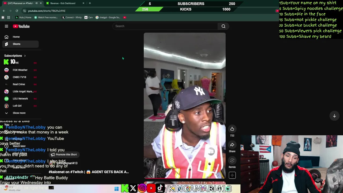Click the YouTube search field

coord(165,26)
